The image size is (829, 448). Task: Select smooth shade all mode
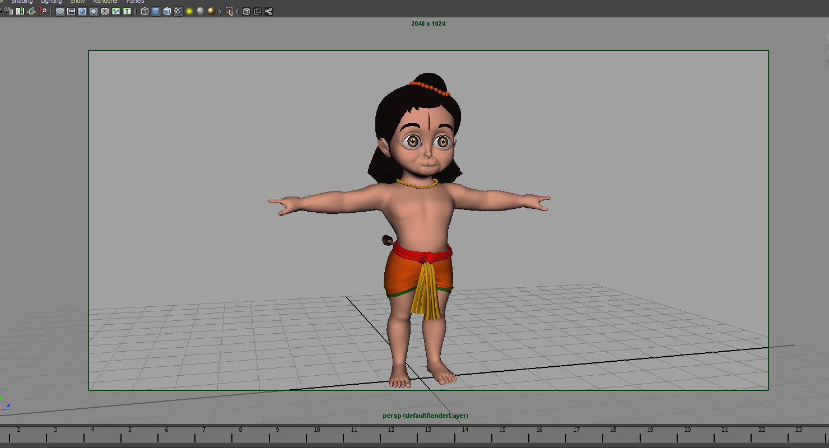coord(156,11)
